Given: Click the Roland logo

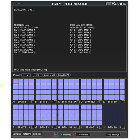Looking at the screenshot, I should (x=116, y=4).
